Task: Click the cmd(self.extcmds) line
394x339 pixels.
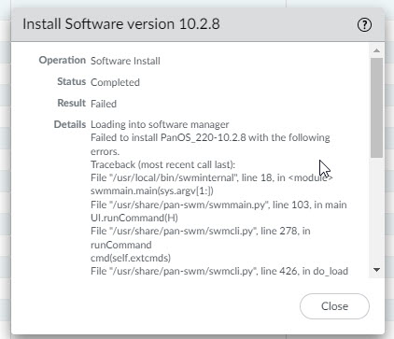Action: coord(131,258)
